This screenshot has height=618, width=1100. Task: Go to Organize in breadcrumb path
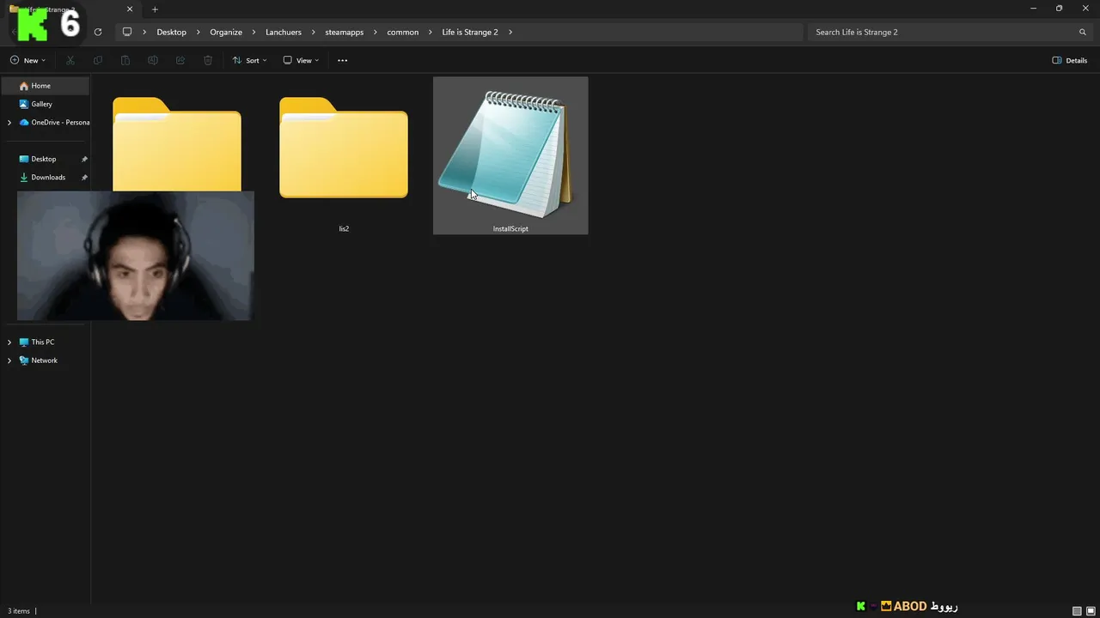point(226,32)
